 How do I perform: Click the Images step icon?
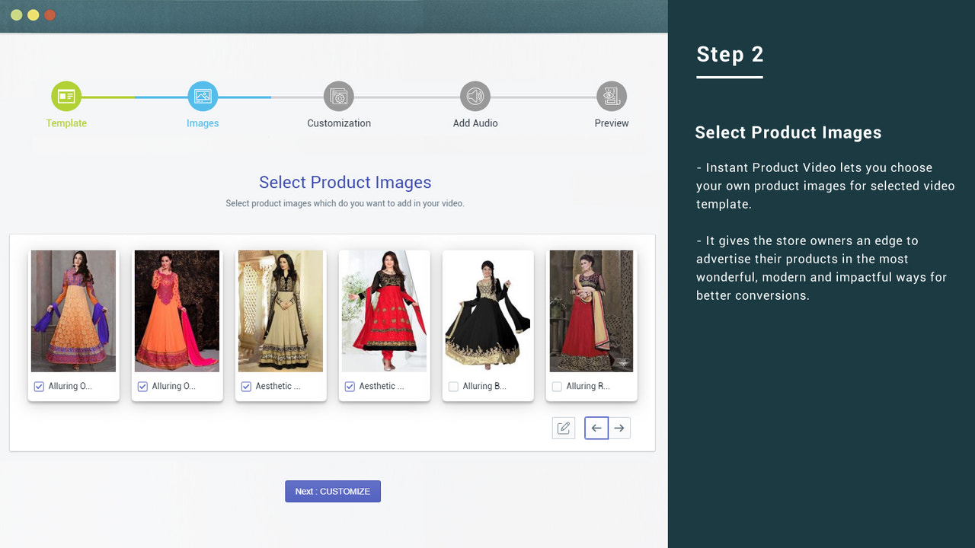[x=203, y=96]
